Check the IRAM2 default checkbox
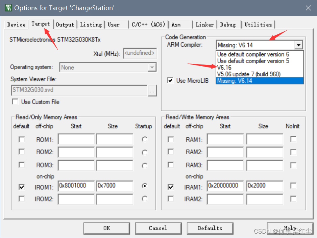Screen dimensions: 317x238 [x=171, y=199]
